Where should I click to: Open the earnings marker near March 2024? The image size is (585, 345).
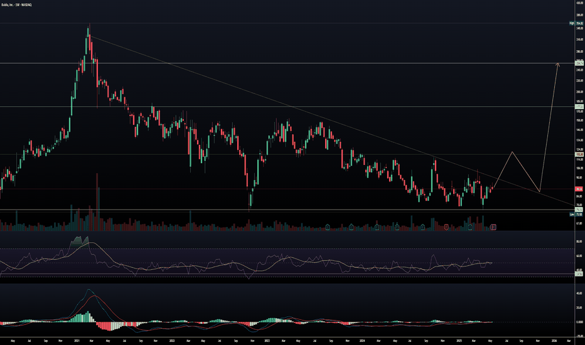point(377,227)
